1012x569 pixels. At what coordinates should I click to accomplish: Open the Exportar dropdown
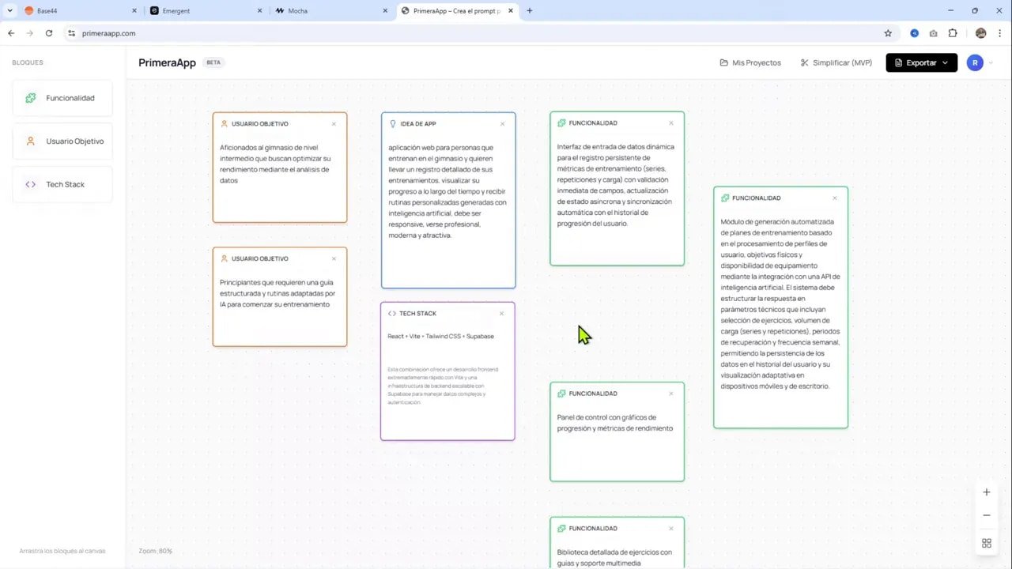coord(921,62)
